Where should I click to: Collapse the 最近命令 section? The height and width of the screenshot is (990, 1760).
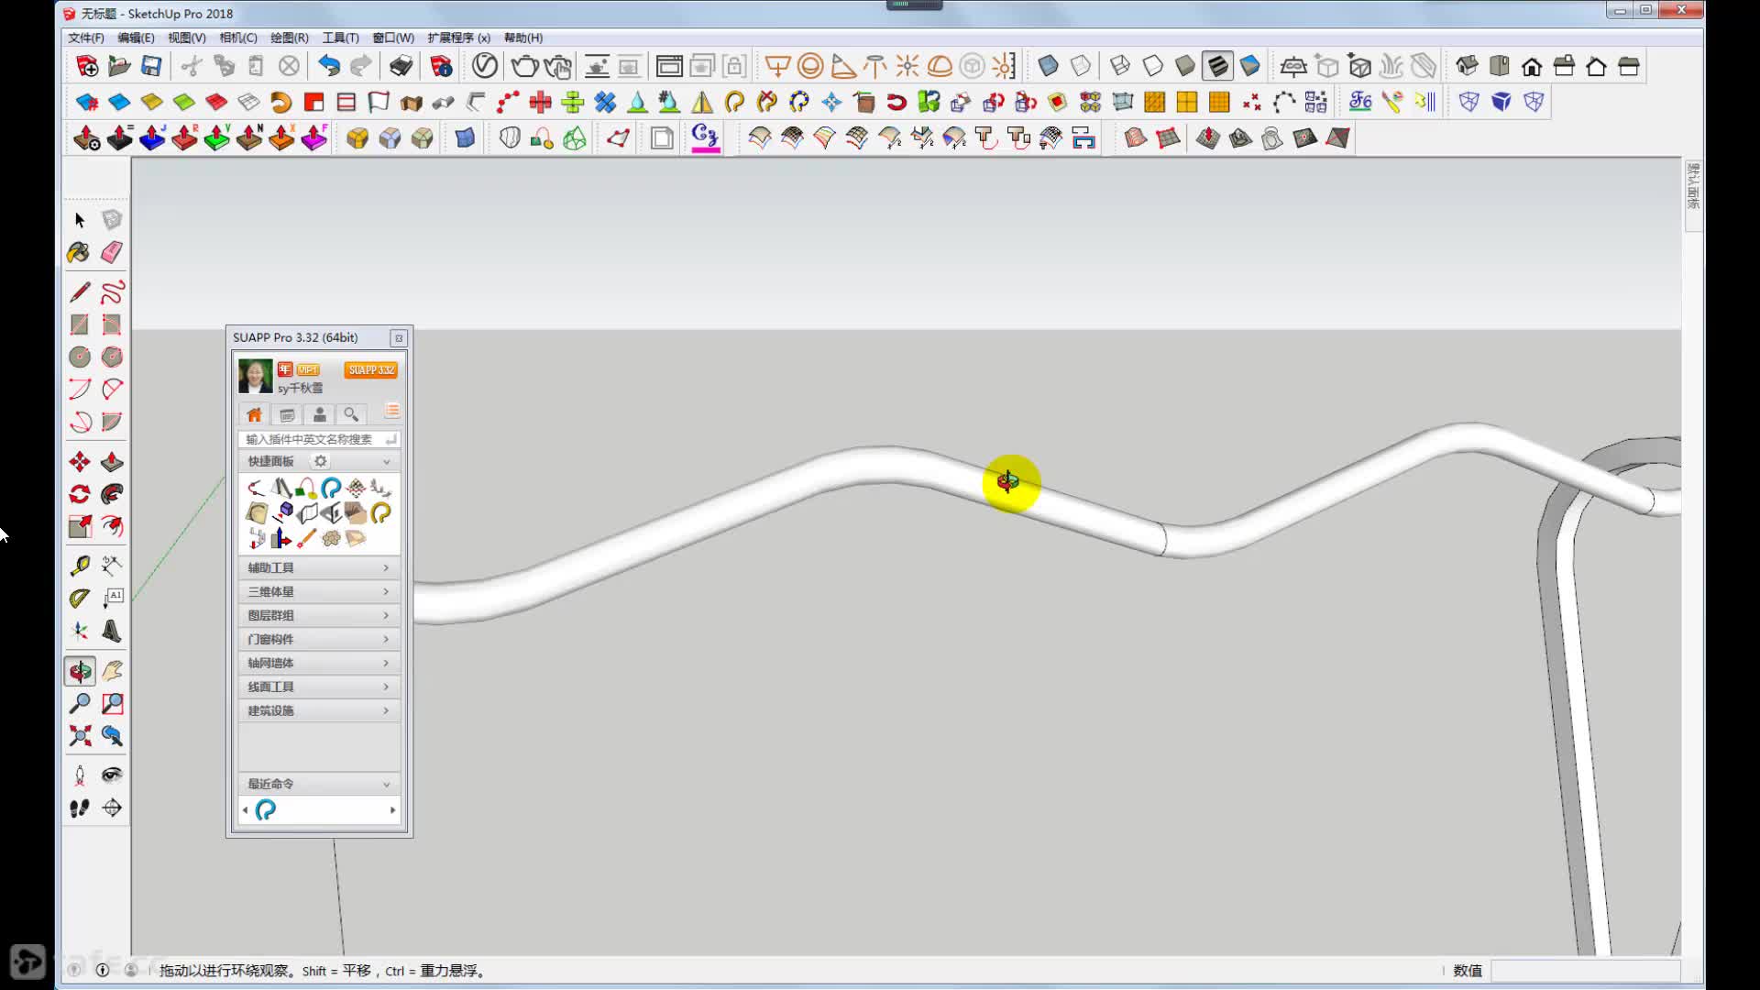pyautogui.click(x=386, y=785)
